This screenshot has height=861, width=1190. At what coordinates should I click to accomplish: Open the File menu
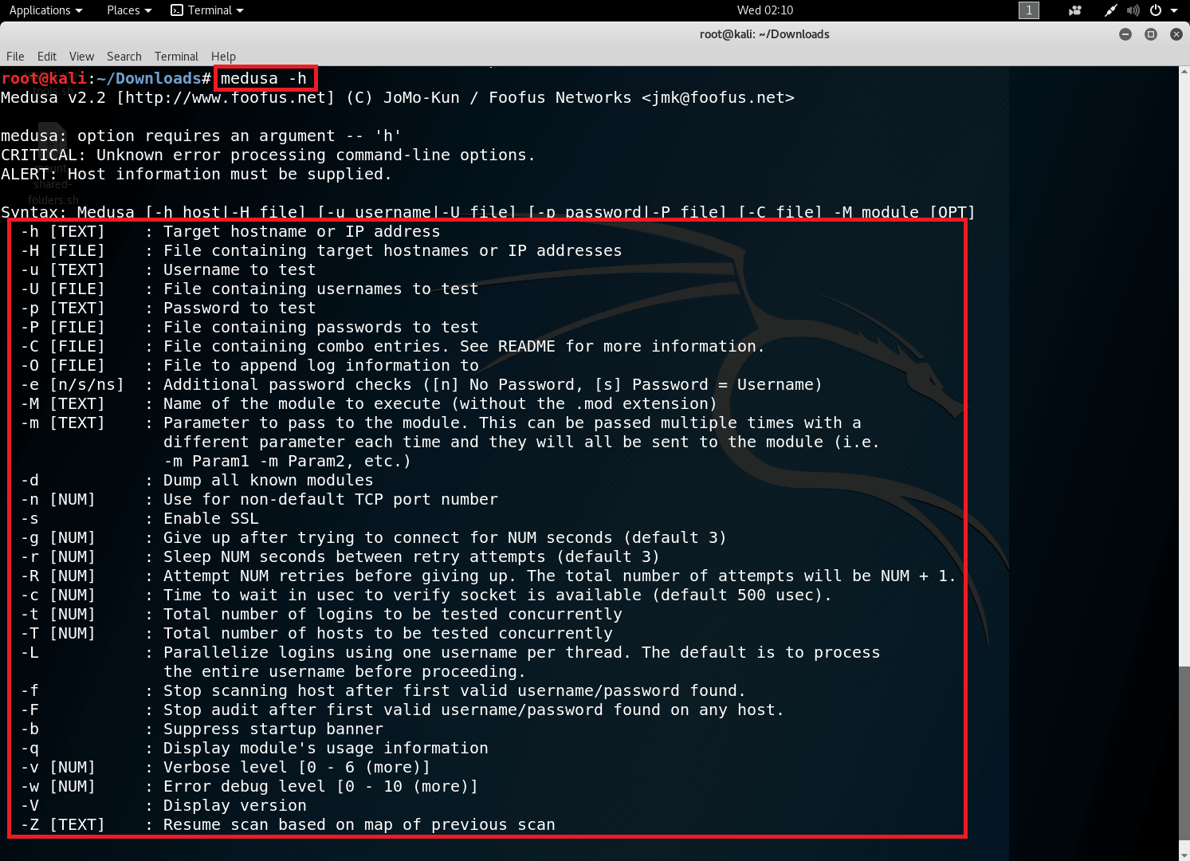point(15,57)
